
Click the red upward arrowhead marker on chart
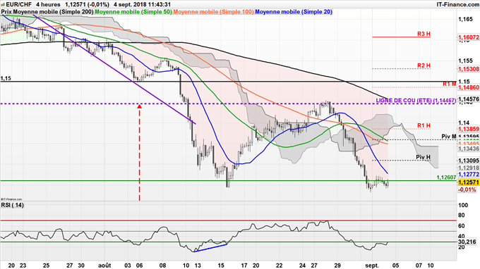139,106
